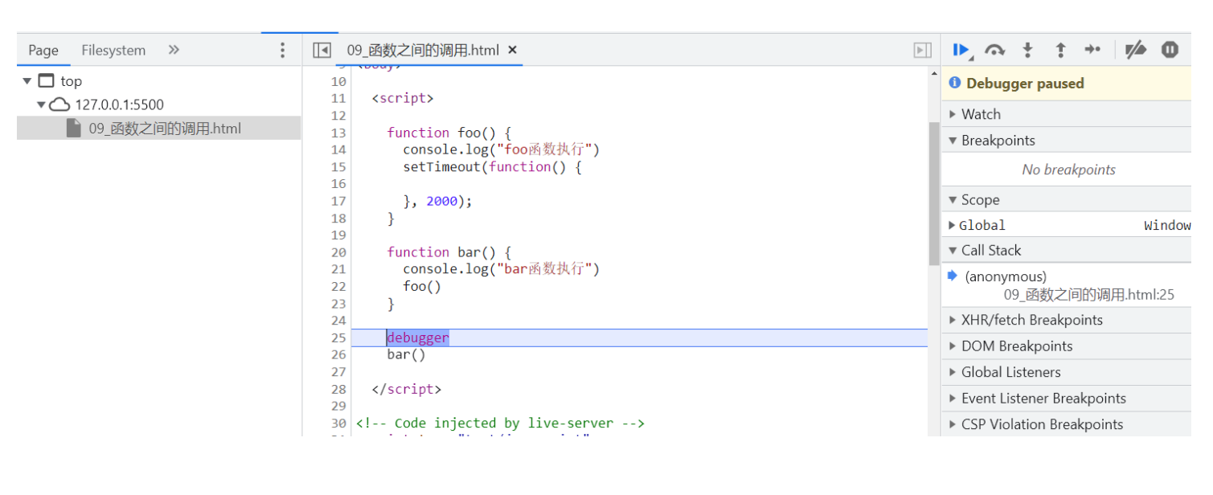
Task: Click the foo() call on line 22
Action: click(x=422, y=287)
